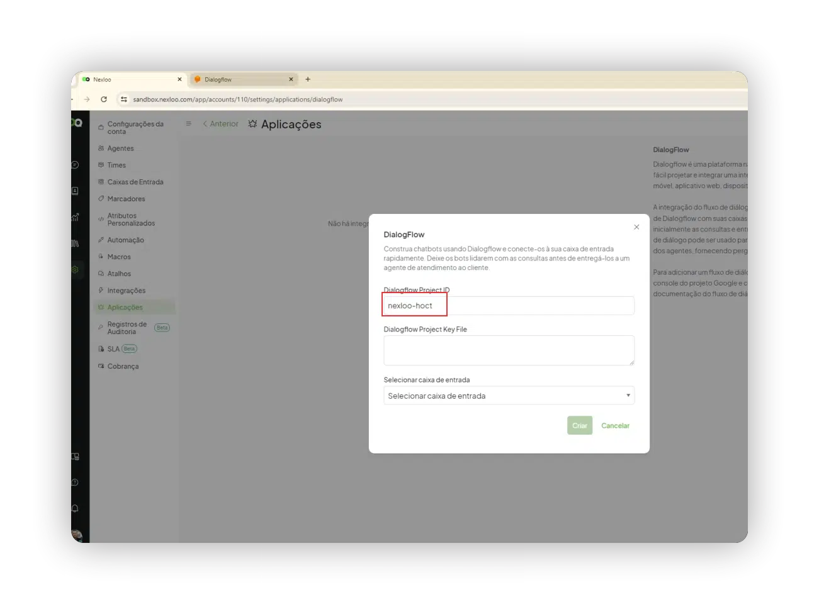819x614 pixels.
Task: Close the Dialogflow browser tab
Action: point(291,79)
